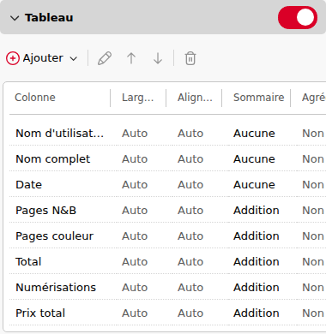The width and height of the screenshot is (326, 334).
Task: Select the Numérisations row
Action: [167, 287]
